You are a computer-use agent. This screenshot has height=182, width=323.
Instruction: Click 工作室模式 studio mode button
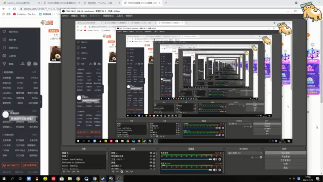(285, 160)
